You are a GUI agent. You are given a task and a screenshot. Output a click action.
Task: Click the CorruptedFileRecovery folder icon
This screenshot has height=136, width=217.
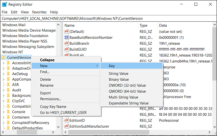click(8, 123)
